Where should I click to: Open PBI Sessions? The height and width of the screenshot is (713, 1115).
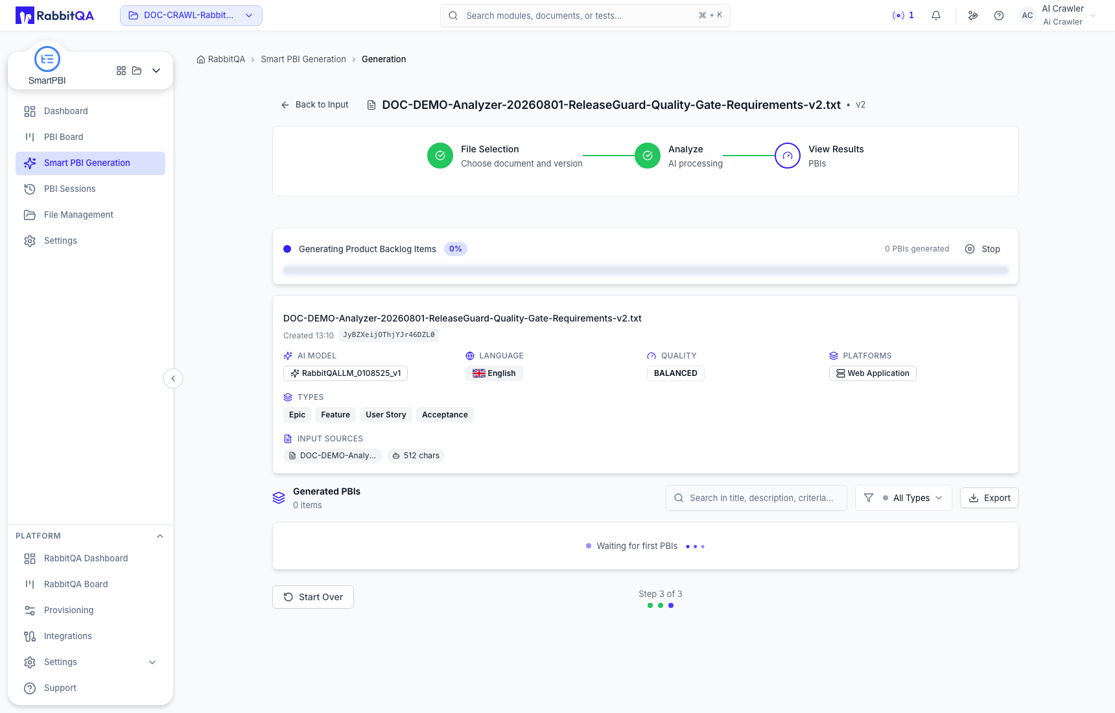(x=90, y=189)
